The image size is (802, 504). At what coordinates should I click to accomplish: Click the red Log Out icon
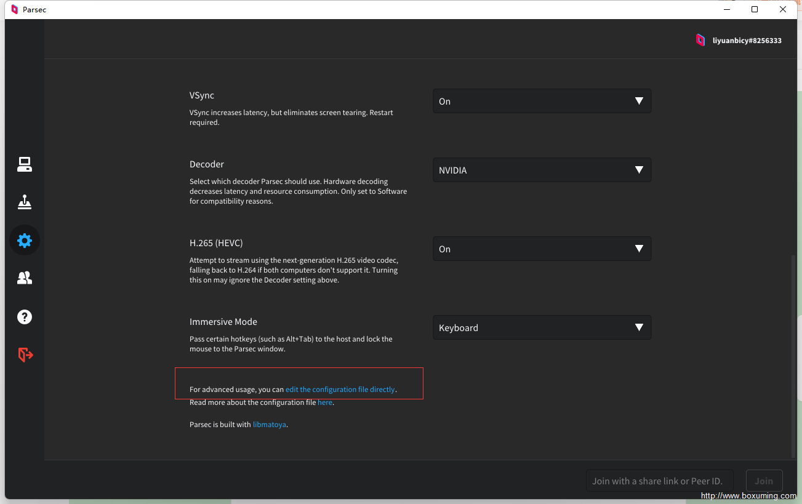click(25, 355)
